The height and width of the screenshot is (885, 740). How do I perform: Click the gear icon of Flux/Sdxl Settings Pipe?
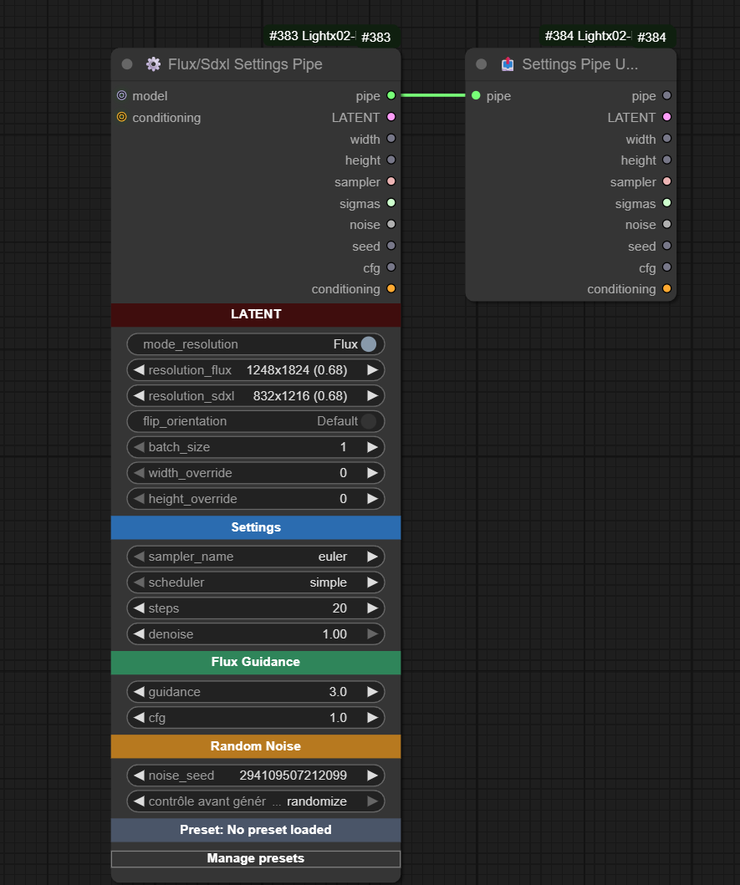point(153,64)
